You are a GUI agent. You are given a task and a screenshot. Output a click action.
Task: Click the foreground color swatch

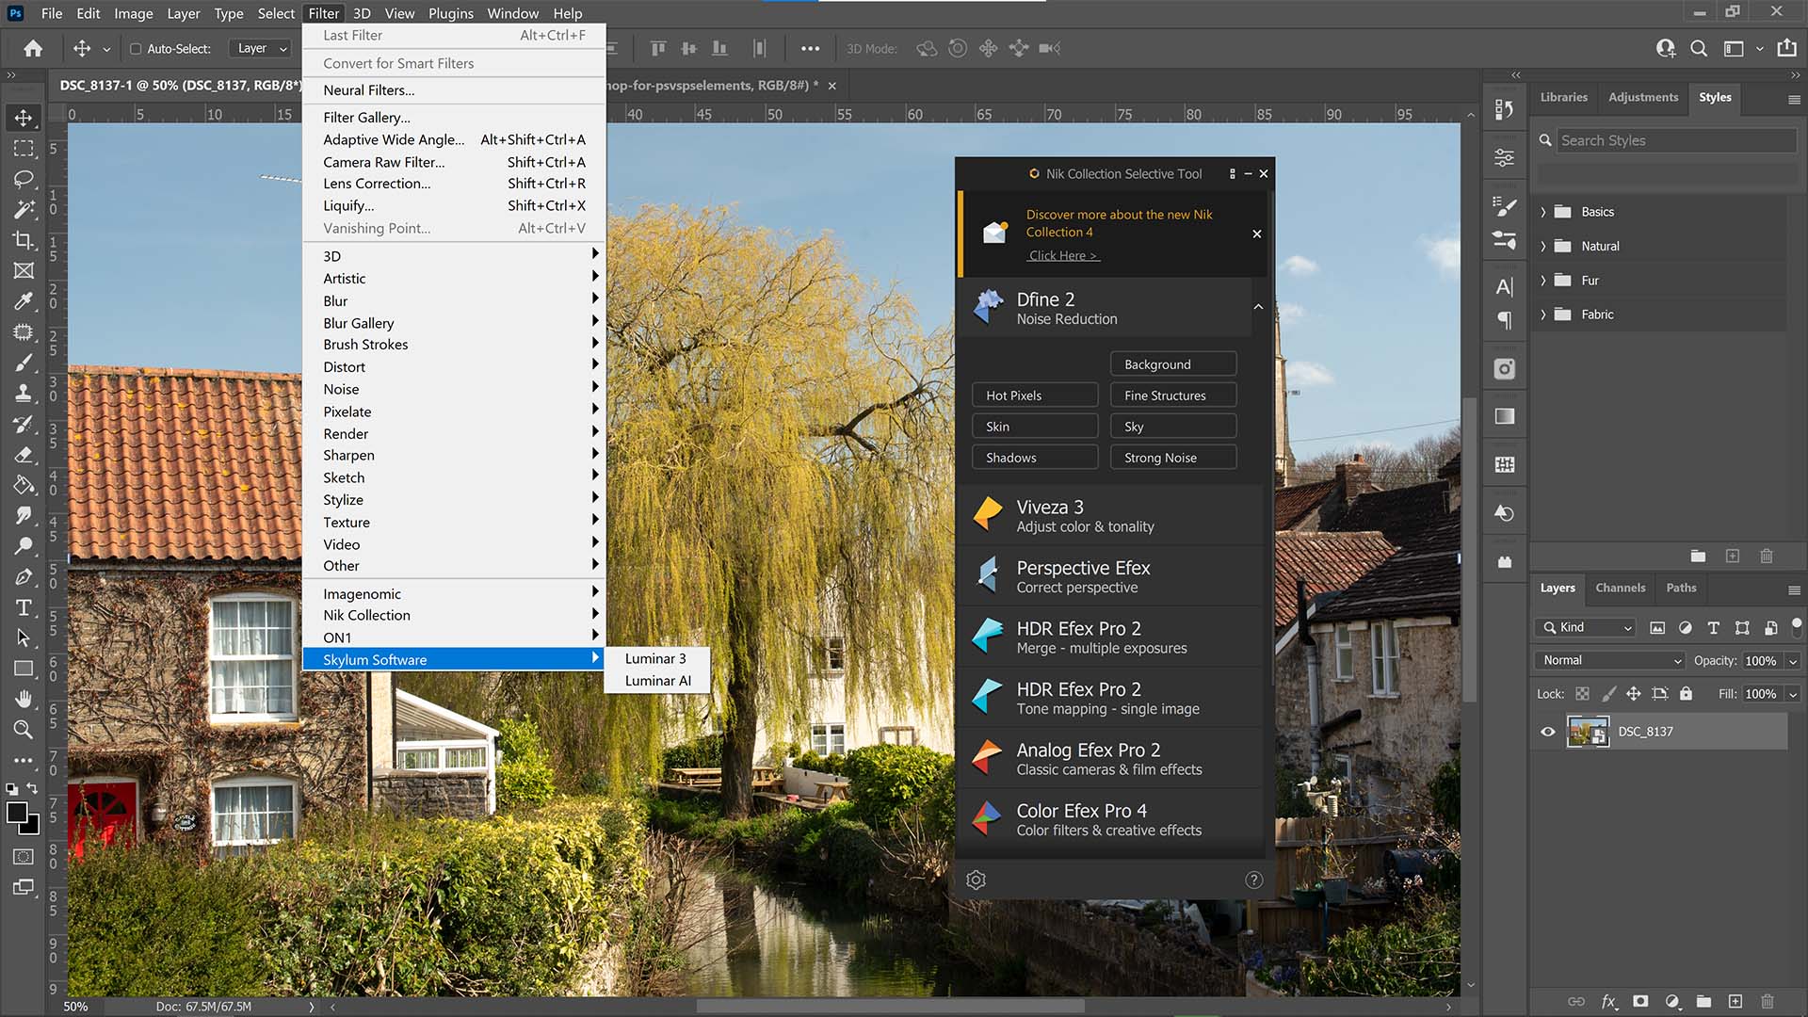point(17,813)
